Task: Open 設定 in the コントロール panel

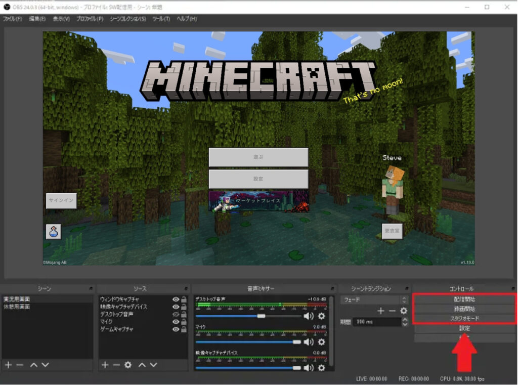Action: pyautogui.click(x=464, y=328)
